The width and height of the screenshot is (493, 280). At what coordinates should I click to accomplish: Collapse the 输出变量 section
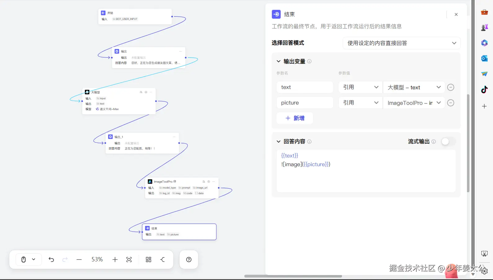(x=278, y=61)
